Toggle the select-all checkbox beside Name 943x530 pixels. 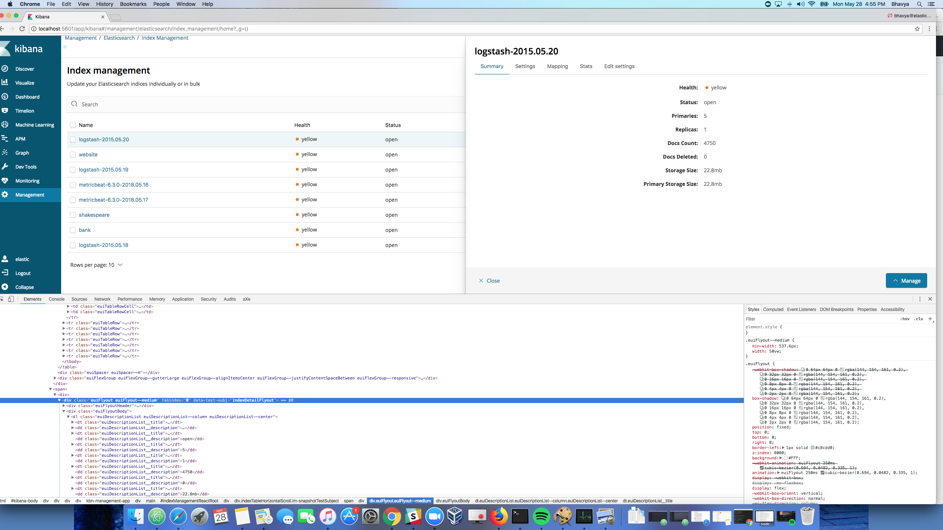(73, 125)
